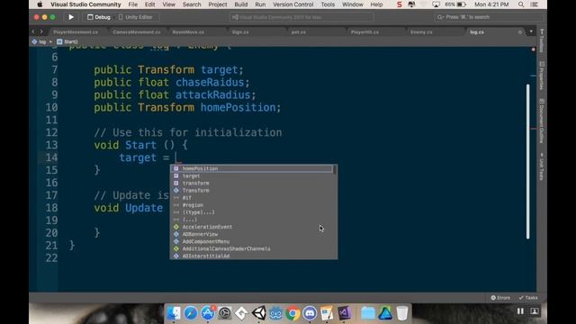Open the Window menu
Viewport: 576px width, 324px height.
(352, 4)
